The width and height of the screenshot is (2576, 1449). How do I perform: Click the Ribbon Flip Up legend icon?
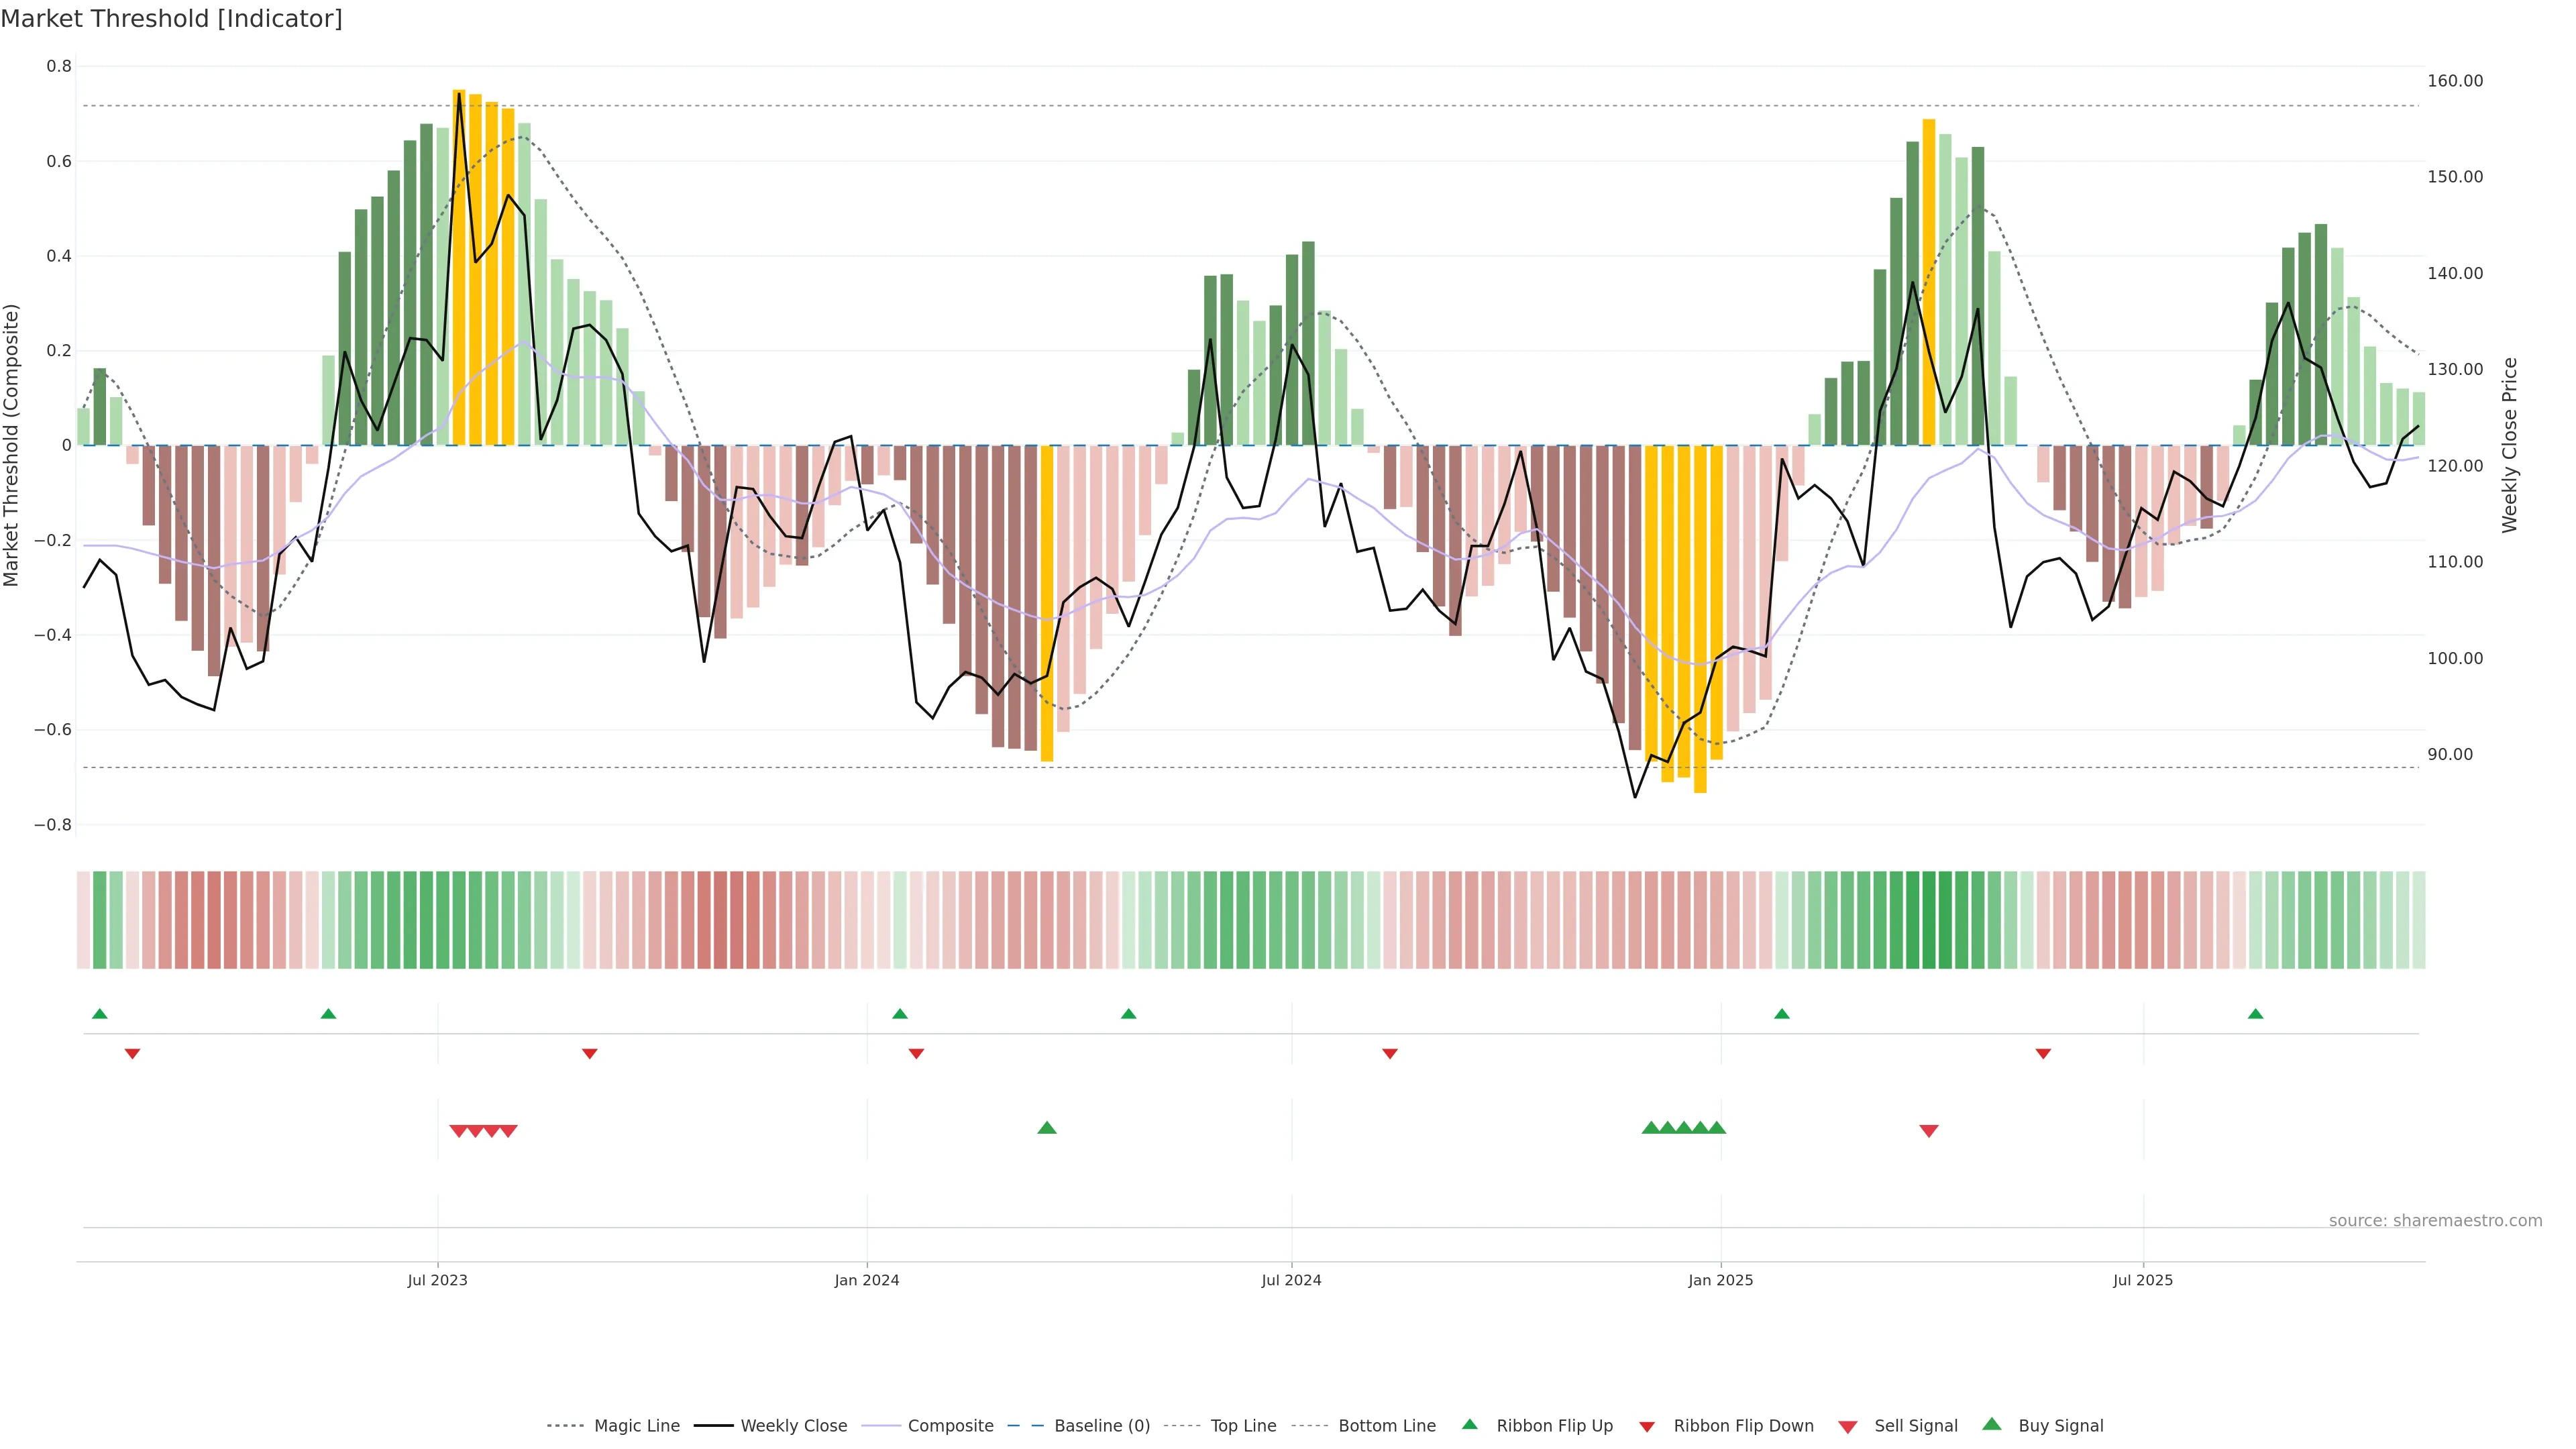[x=1469, y=1424]
